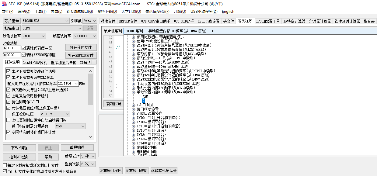Select the C example tree item

point(144,101)
